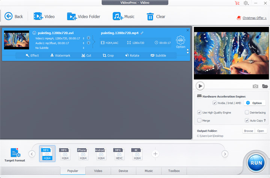Open the Rotate tool

[132, 55]
